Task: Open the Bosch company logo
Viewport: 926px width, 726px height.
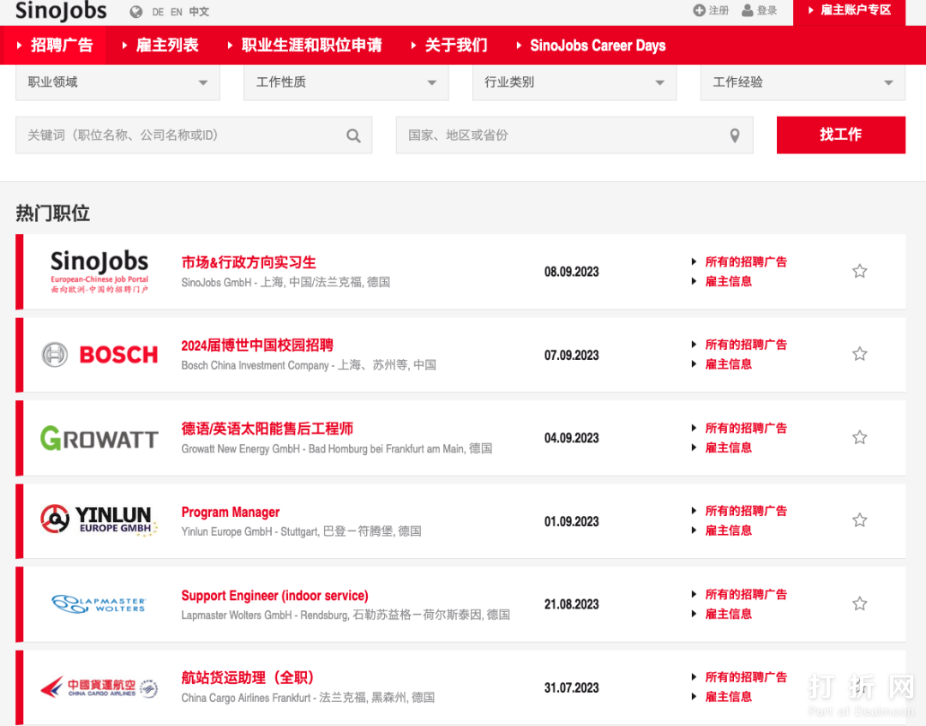Action: (x=100, y=355)
